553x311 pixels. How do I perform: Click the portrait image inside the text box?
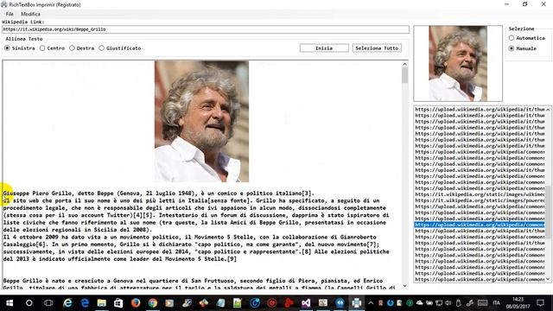pyautogui.click(x=201, y=122)
